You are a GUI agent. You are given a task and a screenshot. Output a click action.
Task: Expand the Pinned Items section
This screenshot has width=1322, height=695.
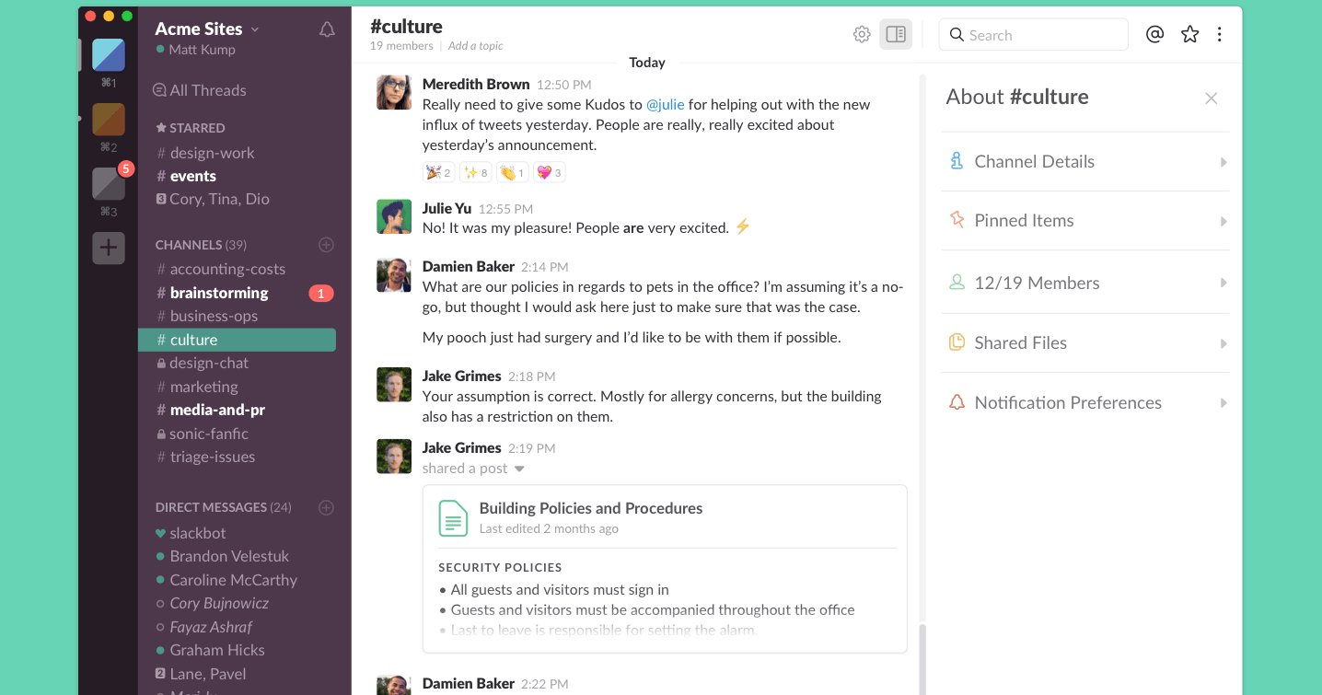[x=1085, y=221]
